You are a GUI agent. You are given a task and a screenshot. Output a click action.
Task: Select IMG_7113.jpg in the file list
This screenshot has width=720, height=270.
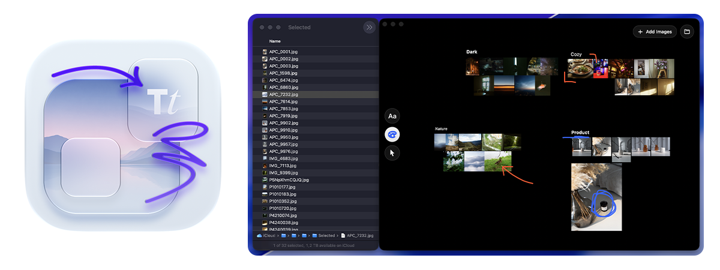click(x=316, y=166)
